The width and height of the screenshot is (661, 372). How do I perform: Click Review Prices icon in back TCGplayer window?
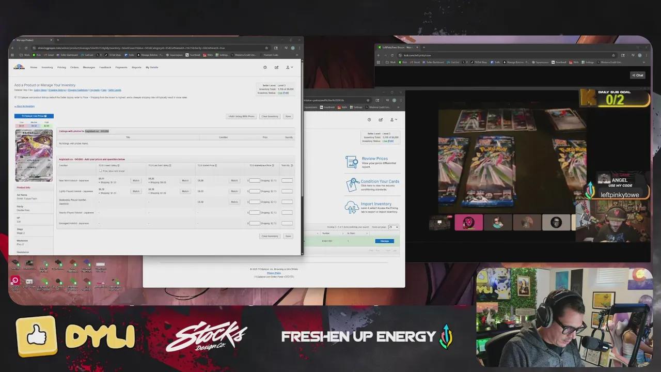(x=352, y=162)
